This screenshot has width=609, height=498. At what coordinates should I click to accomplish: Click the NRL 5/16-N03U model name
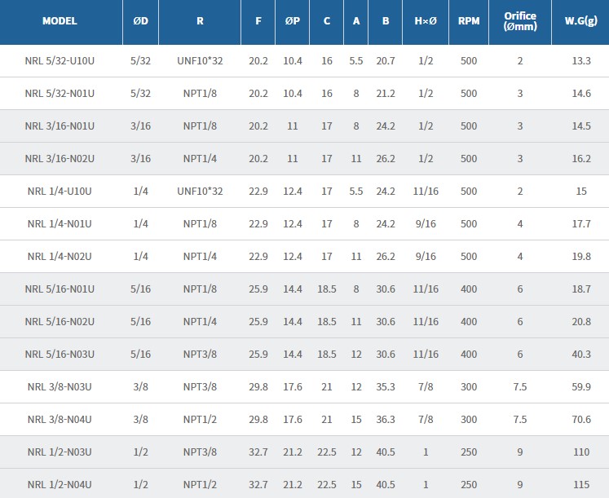[60, 355]
